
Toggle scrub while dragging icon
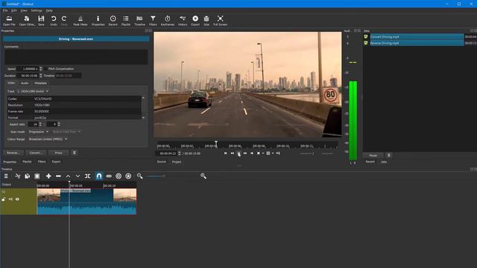click(109, 176)
